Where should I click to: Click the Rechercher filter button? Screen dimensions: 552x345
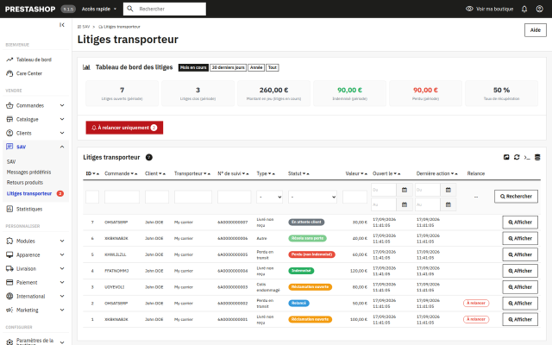pyautogui.click(x=516, y=196)
